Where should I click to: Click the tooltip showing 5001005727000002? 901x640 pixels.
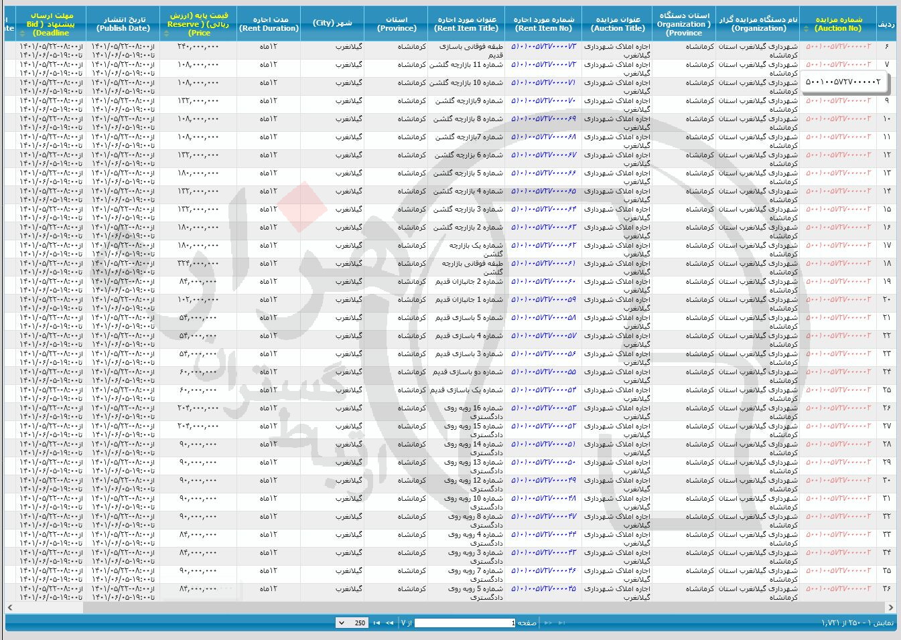pos(843,82)
